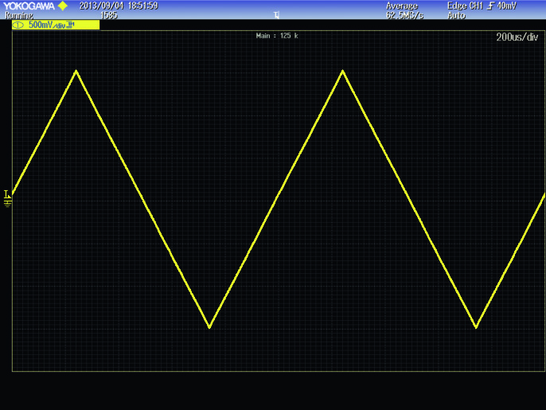Screen dimensions: 546x410
Task: Click the channel 1 circled number icon
Action: click(x=18, y=25)
